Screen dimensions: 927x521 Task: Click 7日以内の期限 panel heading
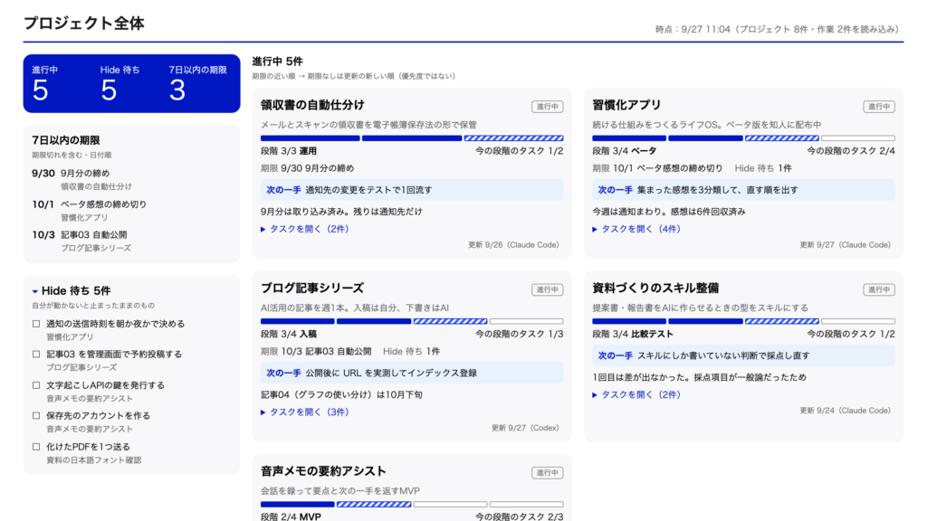(65, 140)
